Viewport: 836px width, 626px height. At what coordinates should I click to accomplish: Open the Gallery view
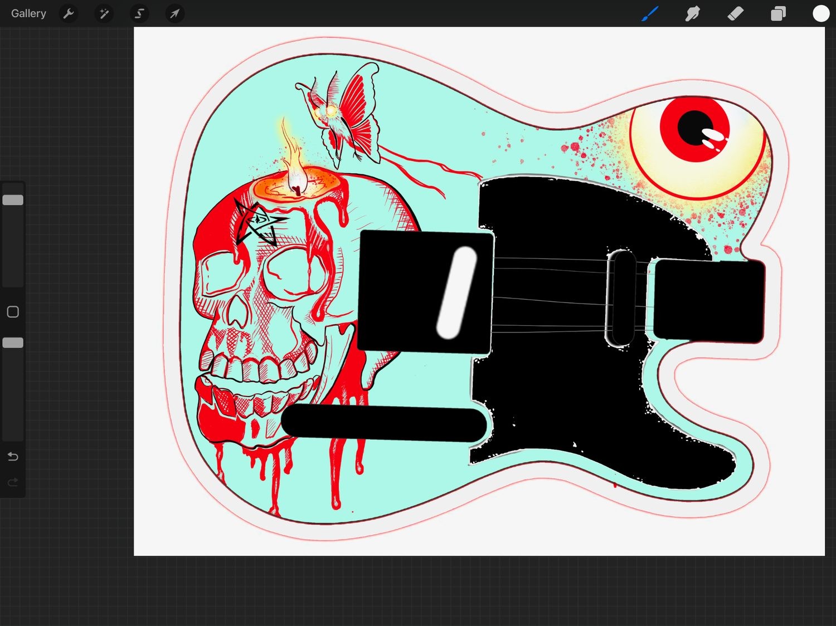(x=28, y=13)
